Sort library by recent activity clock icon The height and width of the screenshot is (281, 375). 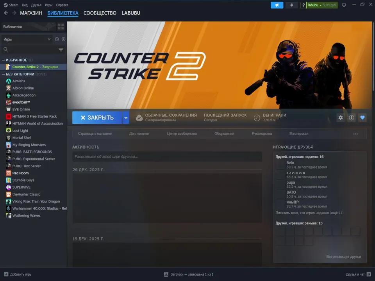point(57,39)
